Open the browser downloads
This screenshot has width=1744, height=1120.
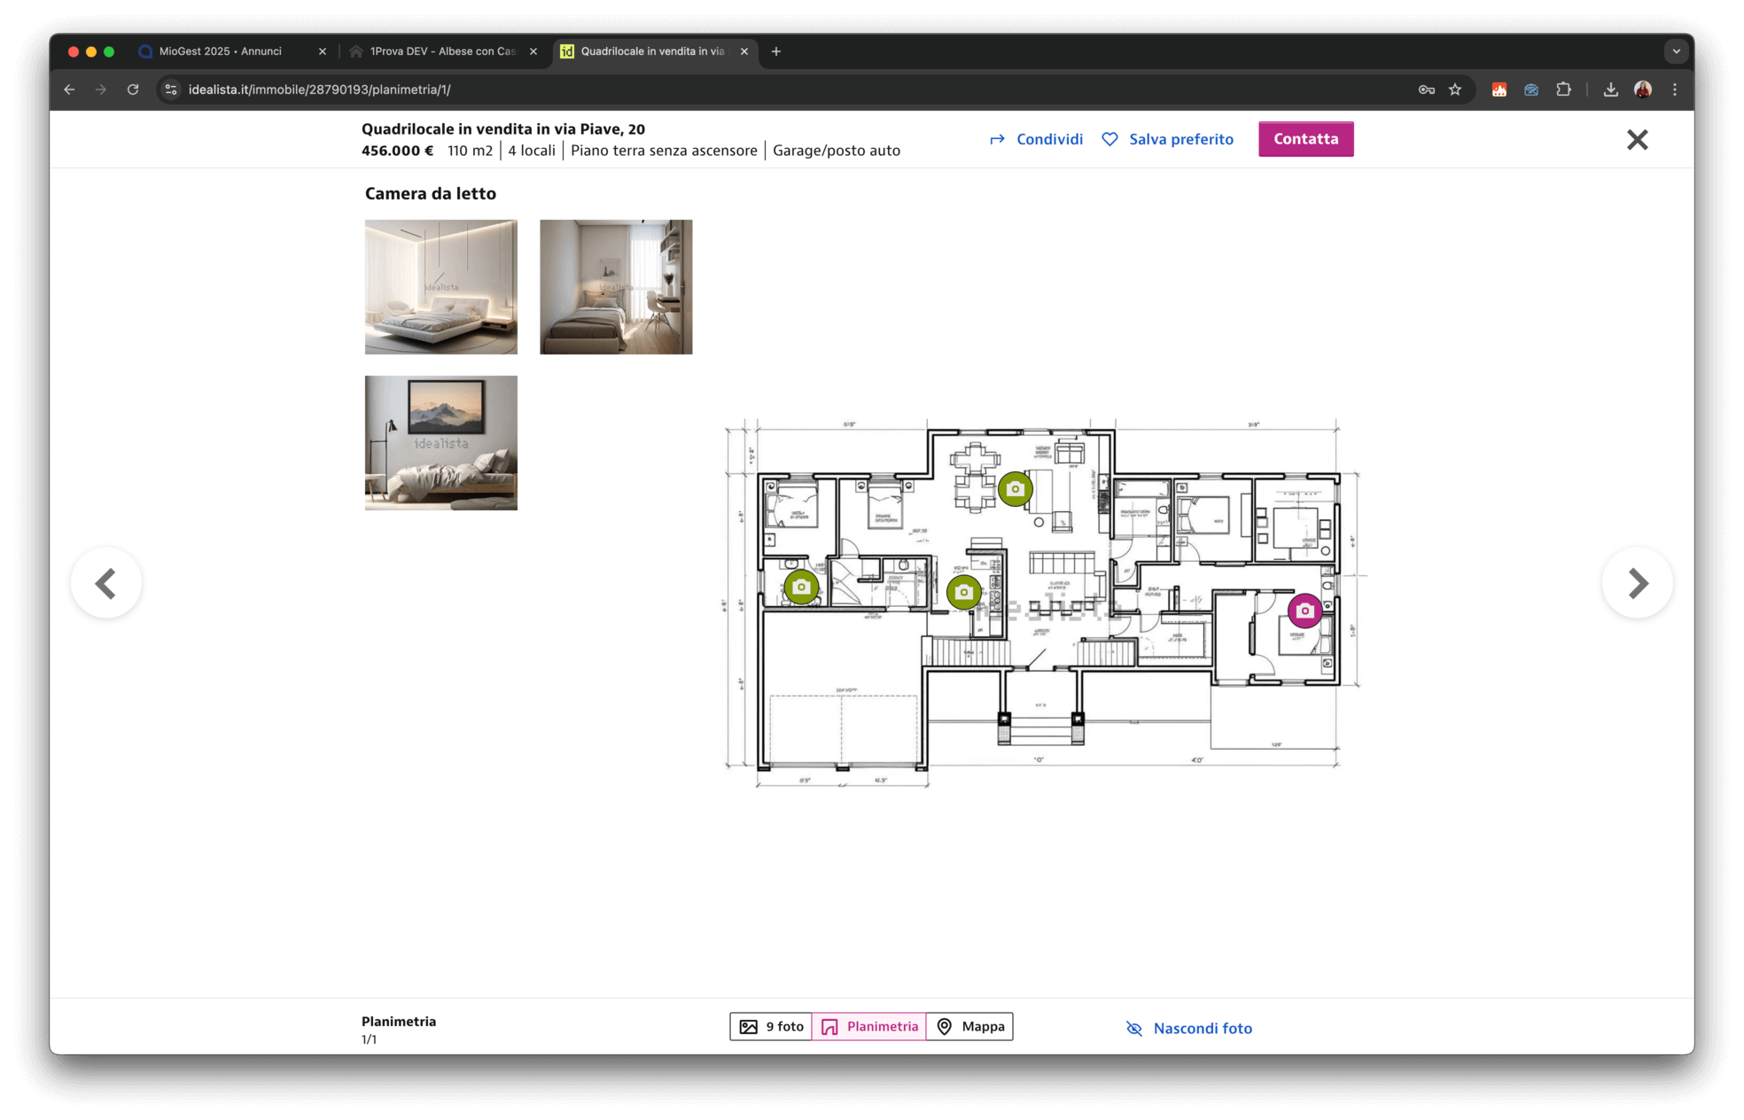point(1610,89)
